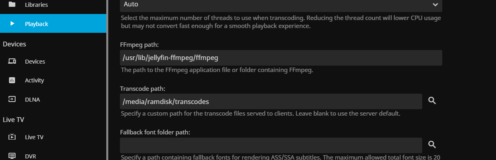496x160 pixels.
Task: Select the Playback text label in sidebar
Action: (36, 24)
